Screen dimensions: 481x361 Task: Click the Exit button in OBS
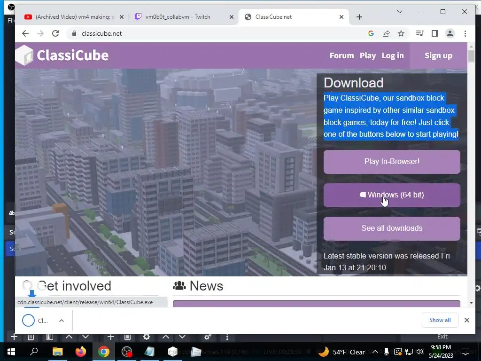tap(442, 337)
